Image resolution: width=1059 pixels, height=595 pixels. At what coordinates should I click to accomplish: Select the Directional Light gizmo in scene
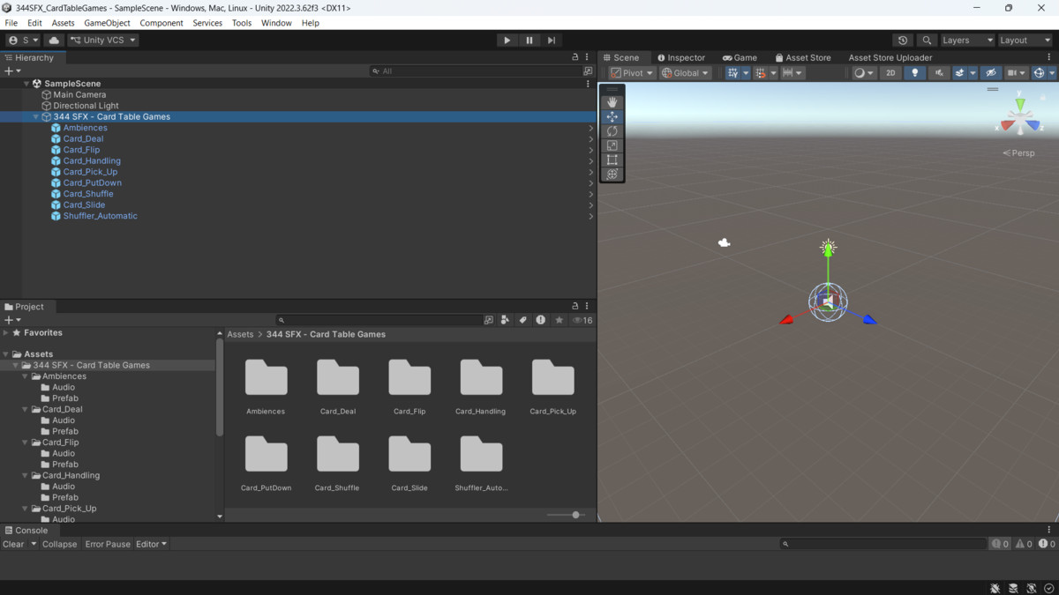828,248
